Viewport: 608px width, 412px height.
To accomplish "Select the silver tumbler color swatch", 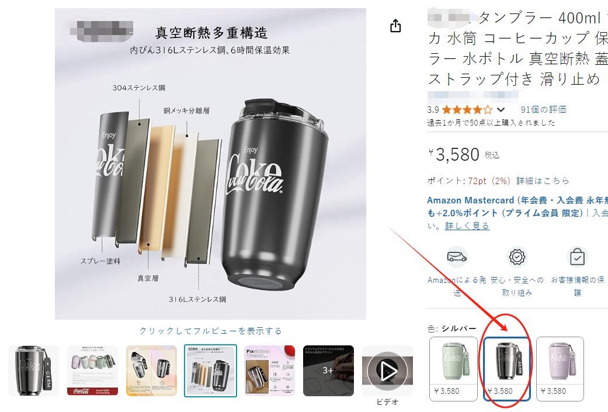I will click(x=507, y=369).
